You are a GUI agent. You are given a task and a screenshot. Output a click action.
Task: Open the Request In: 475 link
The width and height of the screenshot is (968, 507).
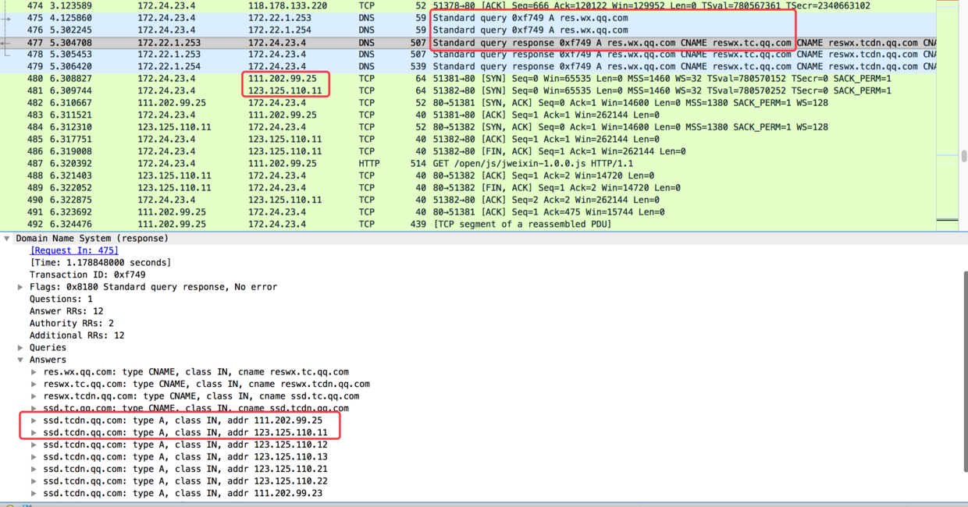point(74,250)
